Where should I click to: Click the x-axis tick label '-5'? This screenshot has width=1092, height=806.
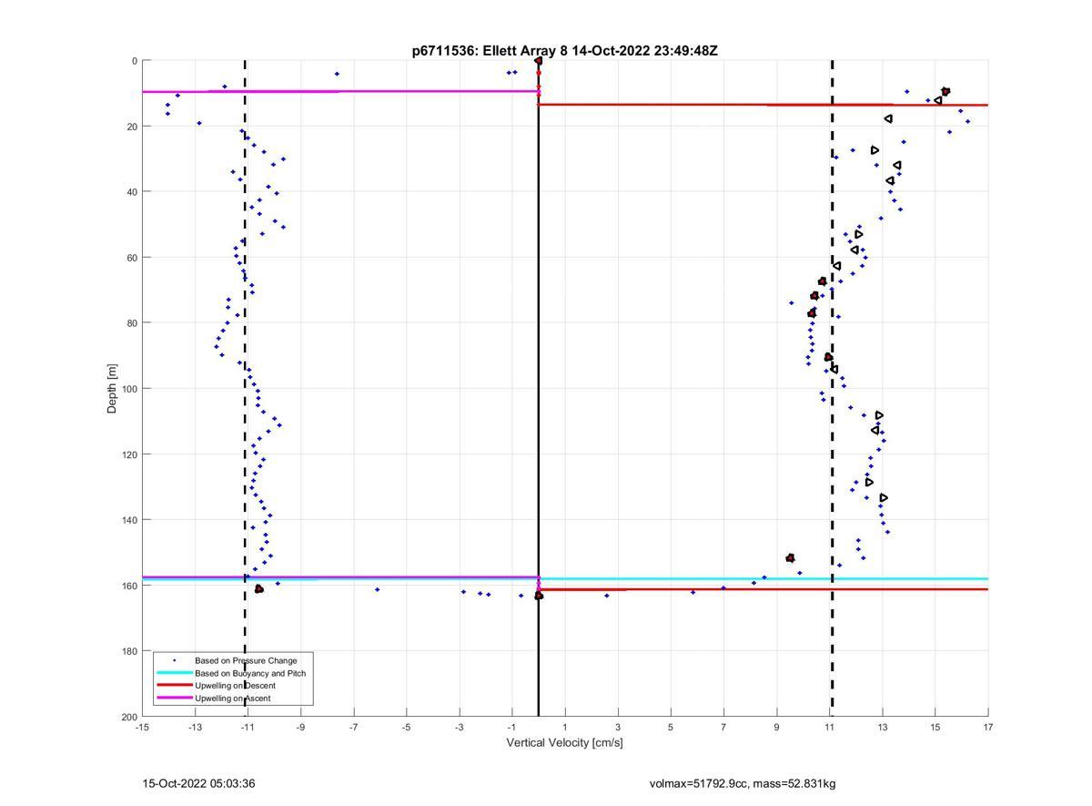[x=406, y=728]
